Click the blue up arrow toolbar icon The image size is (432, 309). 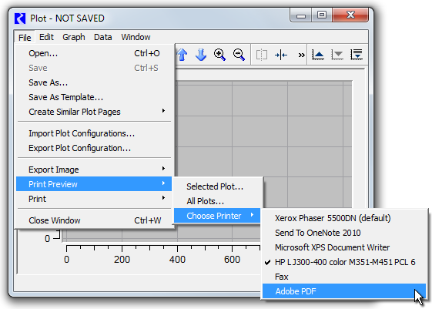click(x=182, y=55)
